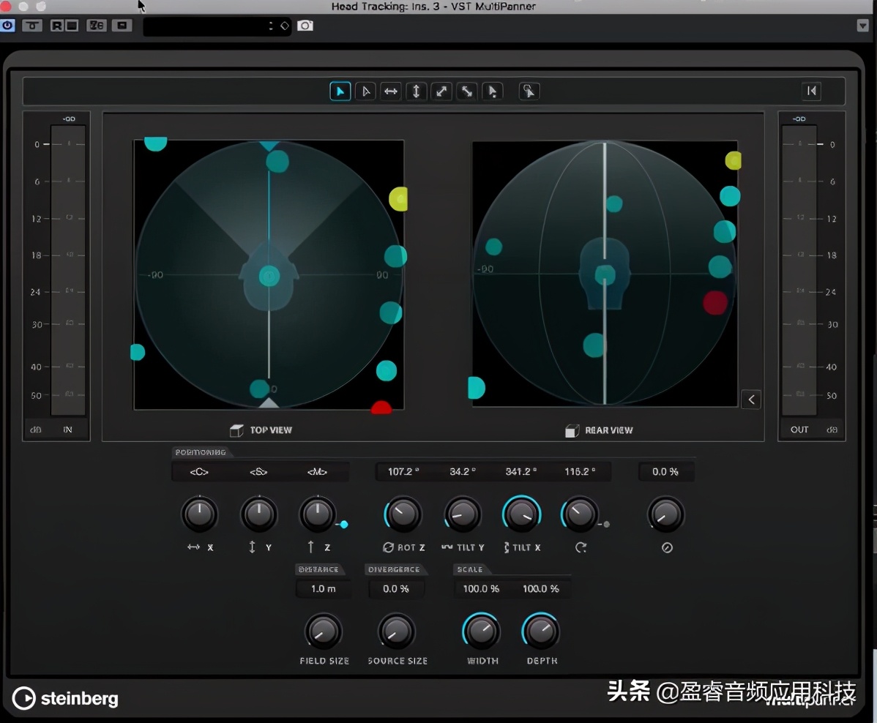Open the function menu triangle top right

[862, 25]
